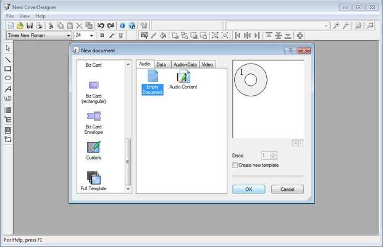Image resolution: width=383 pixels, height=247 pixels.
Task: Click OK in New document dialog
Action: click(249, 189)
